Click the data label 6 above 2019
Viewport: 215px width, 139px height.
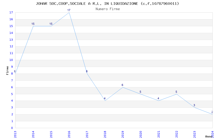(x=122, y=85)
